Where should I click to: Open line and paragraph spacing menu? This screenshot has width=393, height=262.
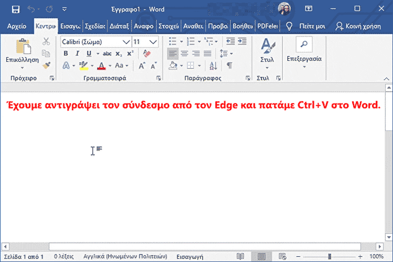click(226, 53)
